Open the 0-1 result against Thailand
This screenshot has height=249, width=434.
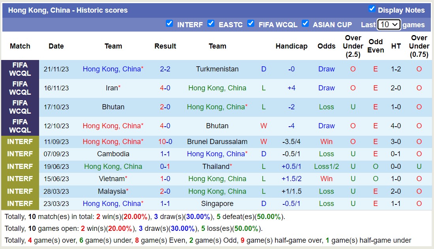click(x=165, y=167)
